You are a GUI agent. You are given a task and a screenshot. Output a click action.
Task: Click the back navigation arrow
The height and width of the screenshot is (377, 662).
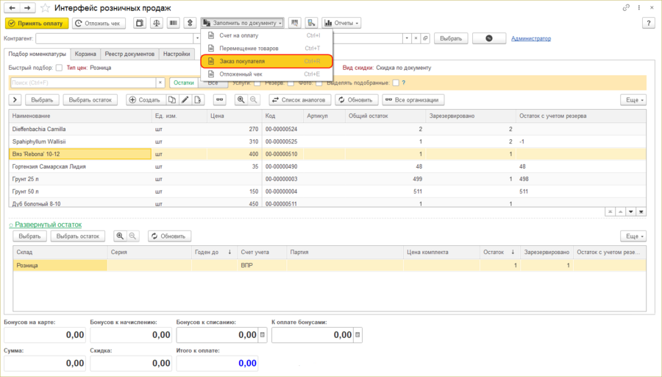coord(12,7)
